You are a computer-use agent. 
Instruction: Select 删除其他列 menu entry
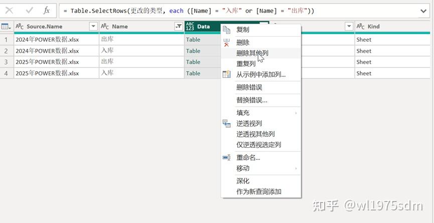(x=261, y=53)
